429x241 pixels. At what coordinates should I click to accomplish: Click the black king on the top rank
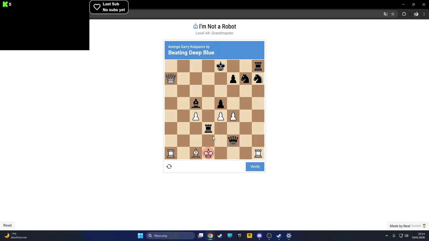point(221,66)
